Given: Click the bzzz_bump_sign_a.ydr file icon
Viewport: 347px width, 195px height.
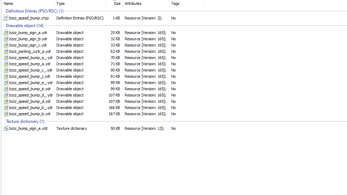Looking at the screenshot, I should coord(6,33).
